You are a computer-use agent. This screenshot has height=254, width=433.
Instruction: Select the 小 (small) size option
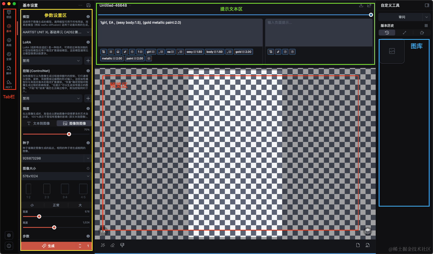pos(32,205)
